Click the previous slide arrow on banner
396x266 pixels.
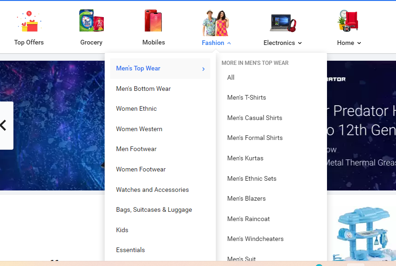pyautogui.click(x=4, y=125)
